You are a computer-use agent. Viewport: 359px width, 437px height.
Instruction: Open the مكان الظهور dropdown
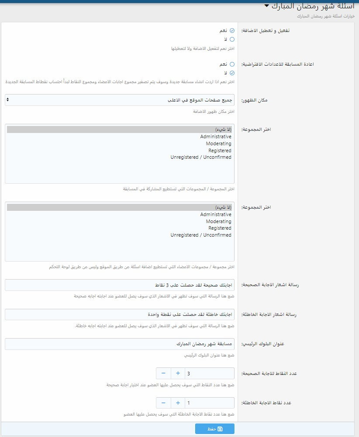[120, 100]
